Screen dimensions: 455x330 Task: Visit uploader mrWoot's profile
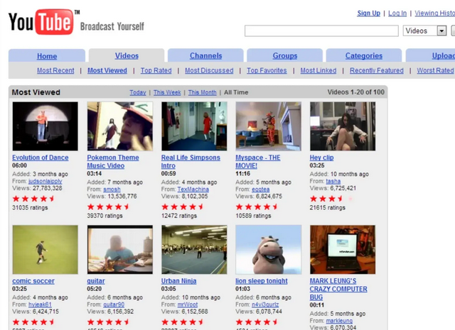pyautogui.click(x=188, y=304)
